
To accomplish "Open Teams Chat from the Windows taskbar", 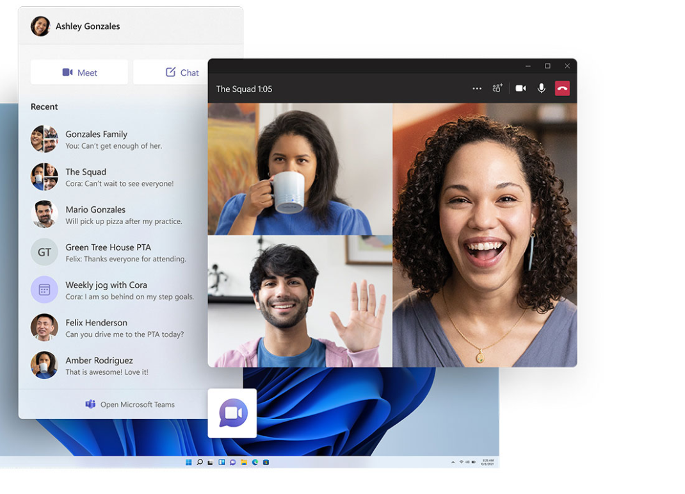I will 232,462.
